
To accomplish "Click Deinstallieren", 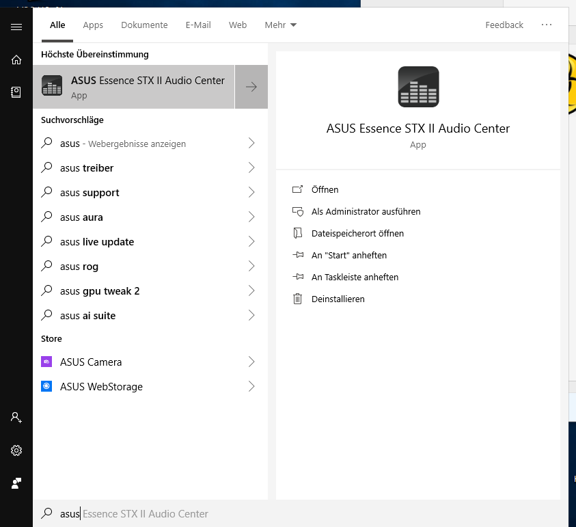I will click(x=338, y=299).
